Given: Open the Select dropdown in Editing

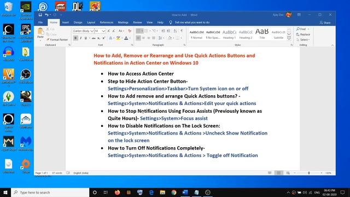Looking at the screenshot, I should point(303,40).
